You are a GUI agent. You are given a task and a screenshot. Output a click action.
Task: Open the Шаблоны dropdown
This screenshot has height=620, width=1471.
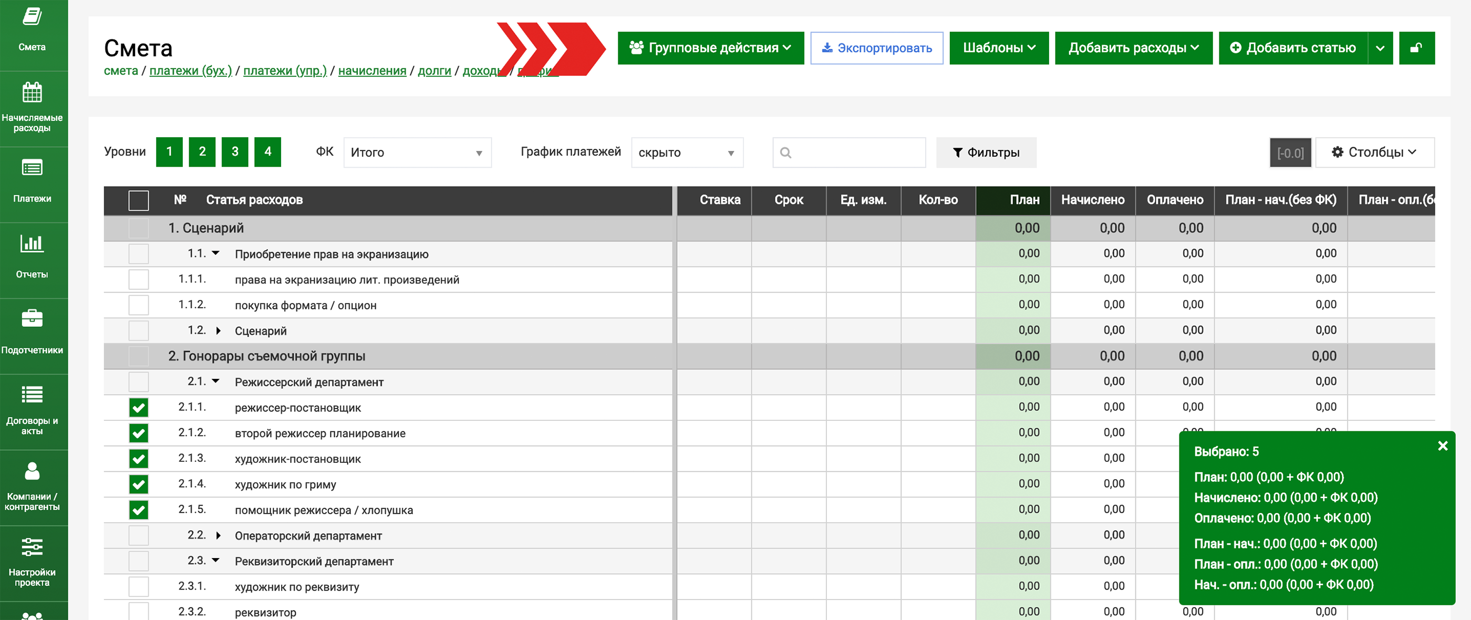[x=999, y=48]
